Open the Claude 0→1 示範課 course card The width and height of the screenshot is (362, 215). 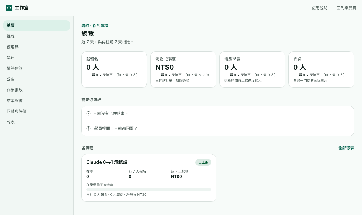pos(149,178)
